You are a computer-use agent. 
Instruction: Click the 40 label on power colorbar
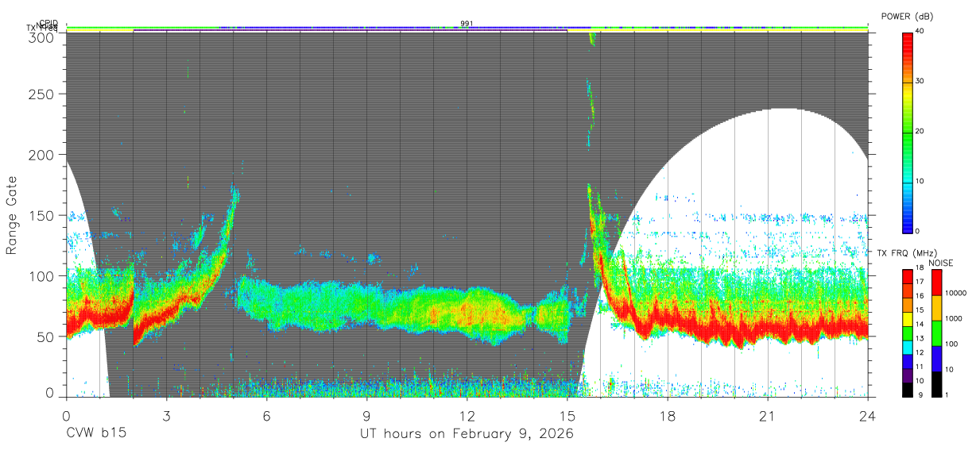click(x=920, y=31)
